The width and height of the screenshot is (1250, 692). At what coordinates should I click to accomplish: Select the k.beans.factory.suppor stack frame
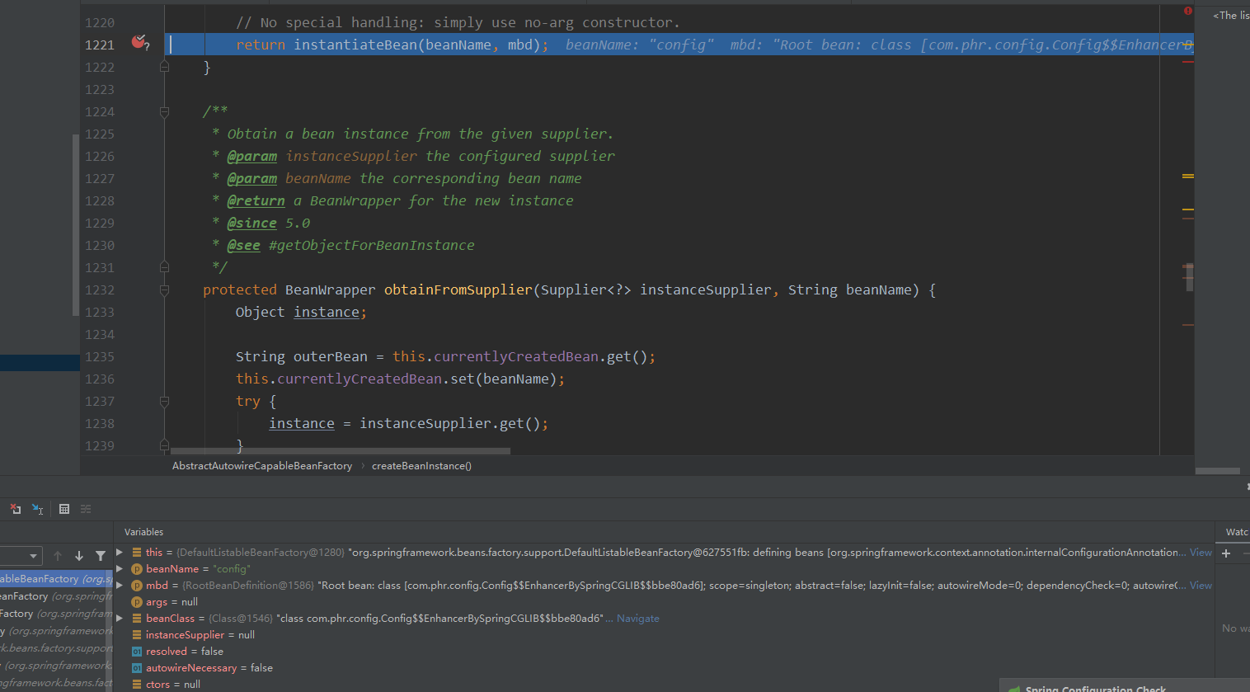click(56, 648)
